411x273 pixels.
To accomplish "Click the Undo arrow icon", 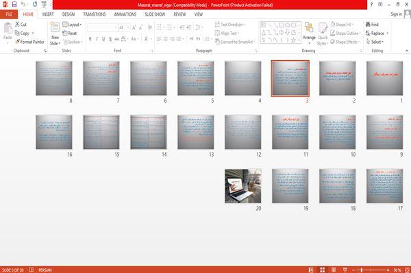I will point(23,4).
